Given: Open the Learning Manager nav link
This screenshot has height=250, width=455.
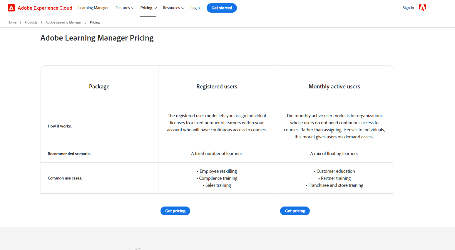Looking at the screenshot, I should [x=93, y=8].
